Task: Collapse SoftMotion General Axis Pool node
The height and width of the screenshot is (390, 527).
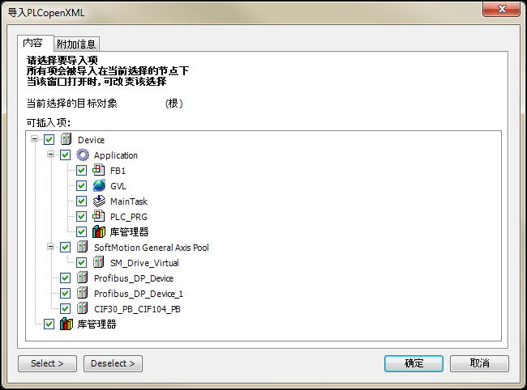Action: [50, 247]
